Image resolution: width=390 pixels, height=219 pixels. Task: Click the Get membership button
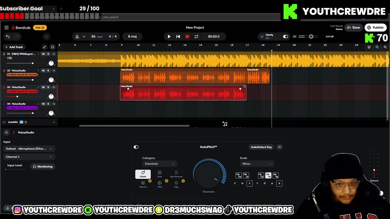[x=40, y=28]
